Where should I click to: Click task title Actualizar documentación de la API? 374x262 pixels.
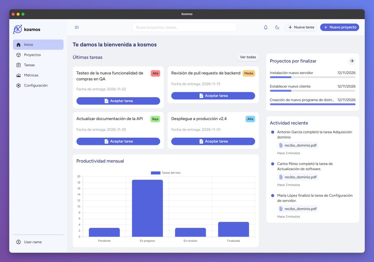[x=110, y=119]
